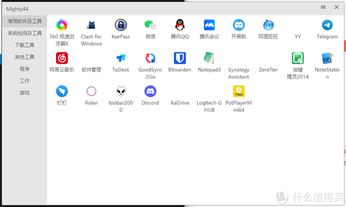Screen dimensions: 346x207
Task: Open the 360 极速浏览器X launcher icon
Action: click(62, 25)
